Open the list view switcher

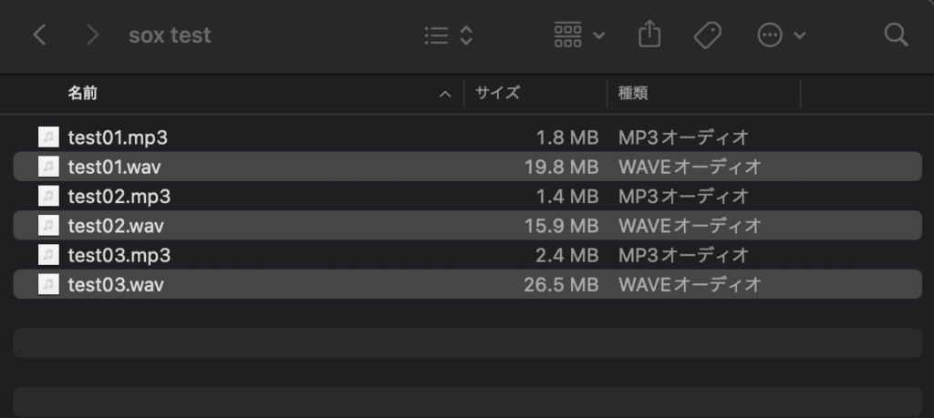[449, 36]
